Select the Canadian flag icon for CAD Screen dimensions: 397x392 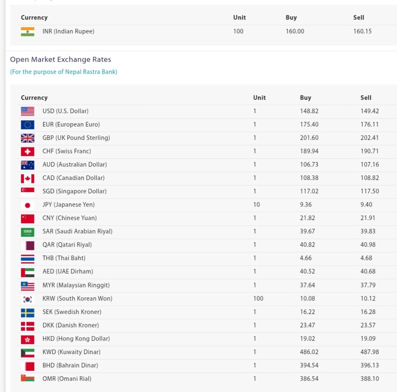28,178
